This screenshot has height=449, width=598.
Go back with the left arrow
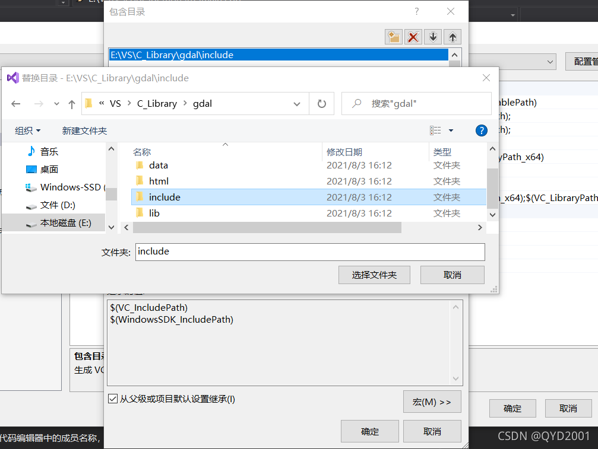(x=15, y=104)
